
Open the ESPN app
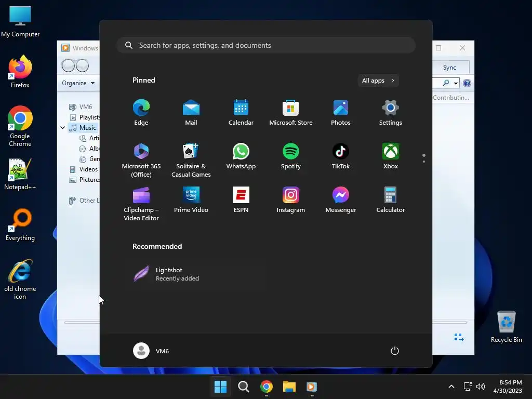click(241, 200)
